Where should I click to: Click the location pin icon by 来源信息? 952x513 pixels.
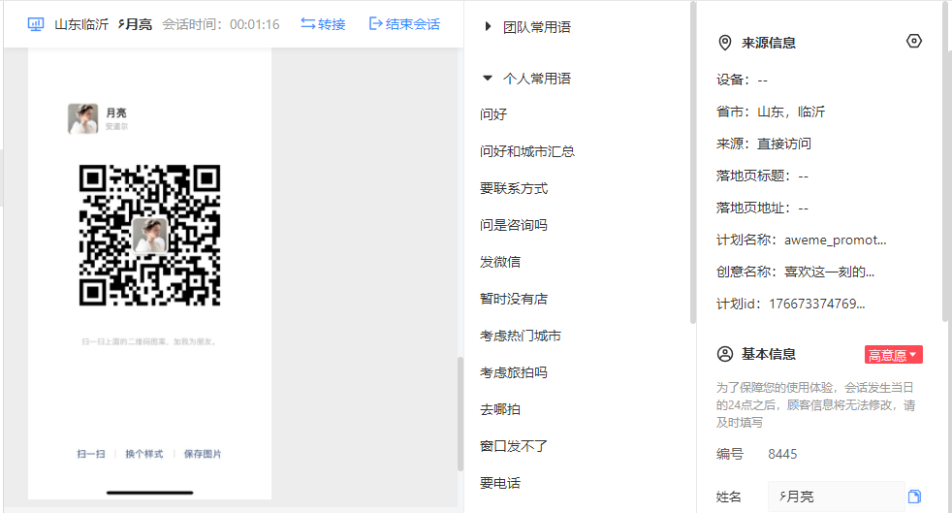[725, 43]
